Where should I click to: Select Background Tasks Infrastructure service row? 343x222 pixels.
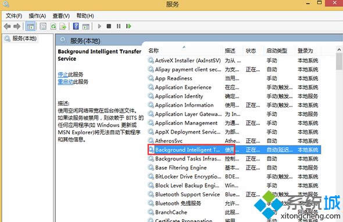234,159
